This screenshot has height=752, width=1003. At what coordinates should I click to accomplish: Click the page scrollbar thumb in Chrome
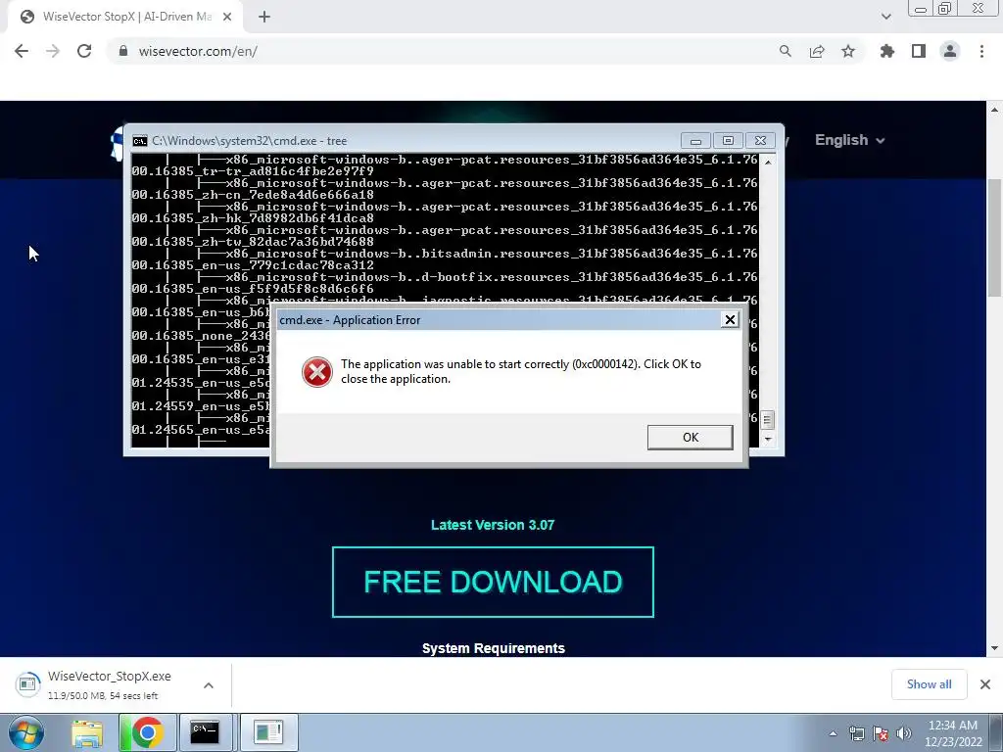tap(995, 237)
